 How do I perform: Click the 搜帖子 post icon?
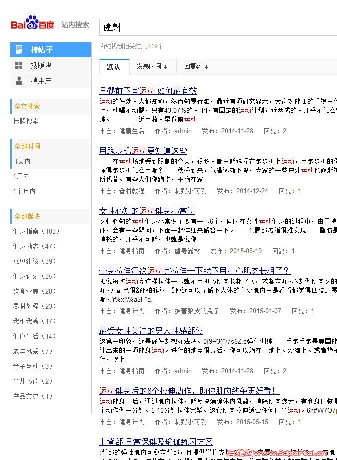pyautogui.click(x=19, y=49)
